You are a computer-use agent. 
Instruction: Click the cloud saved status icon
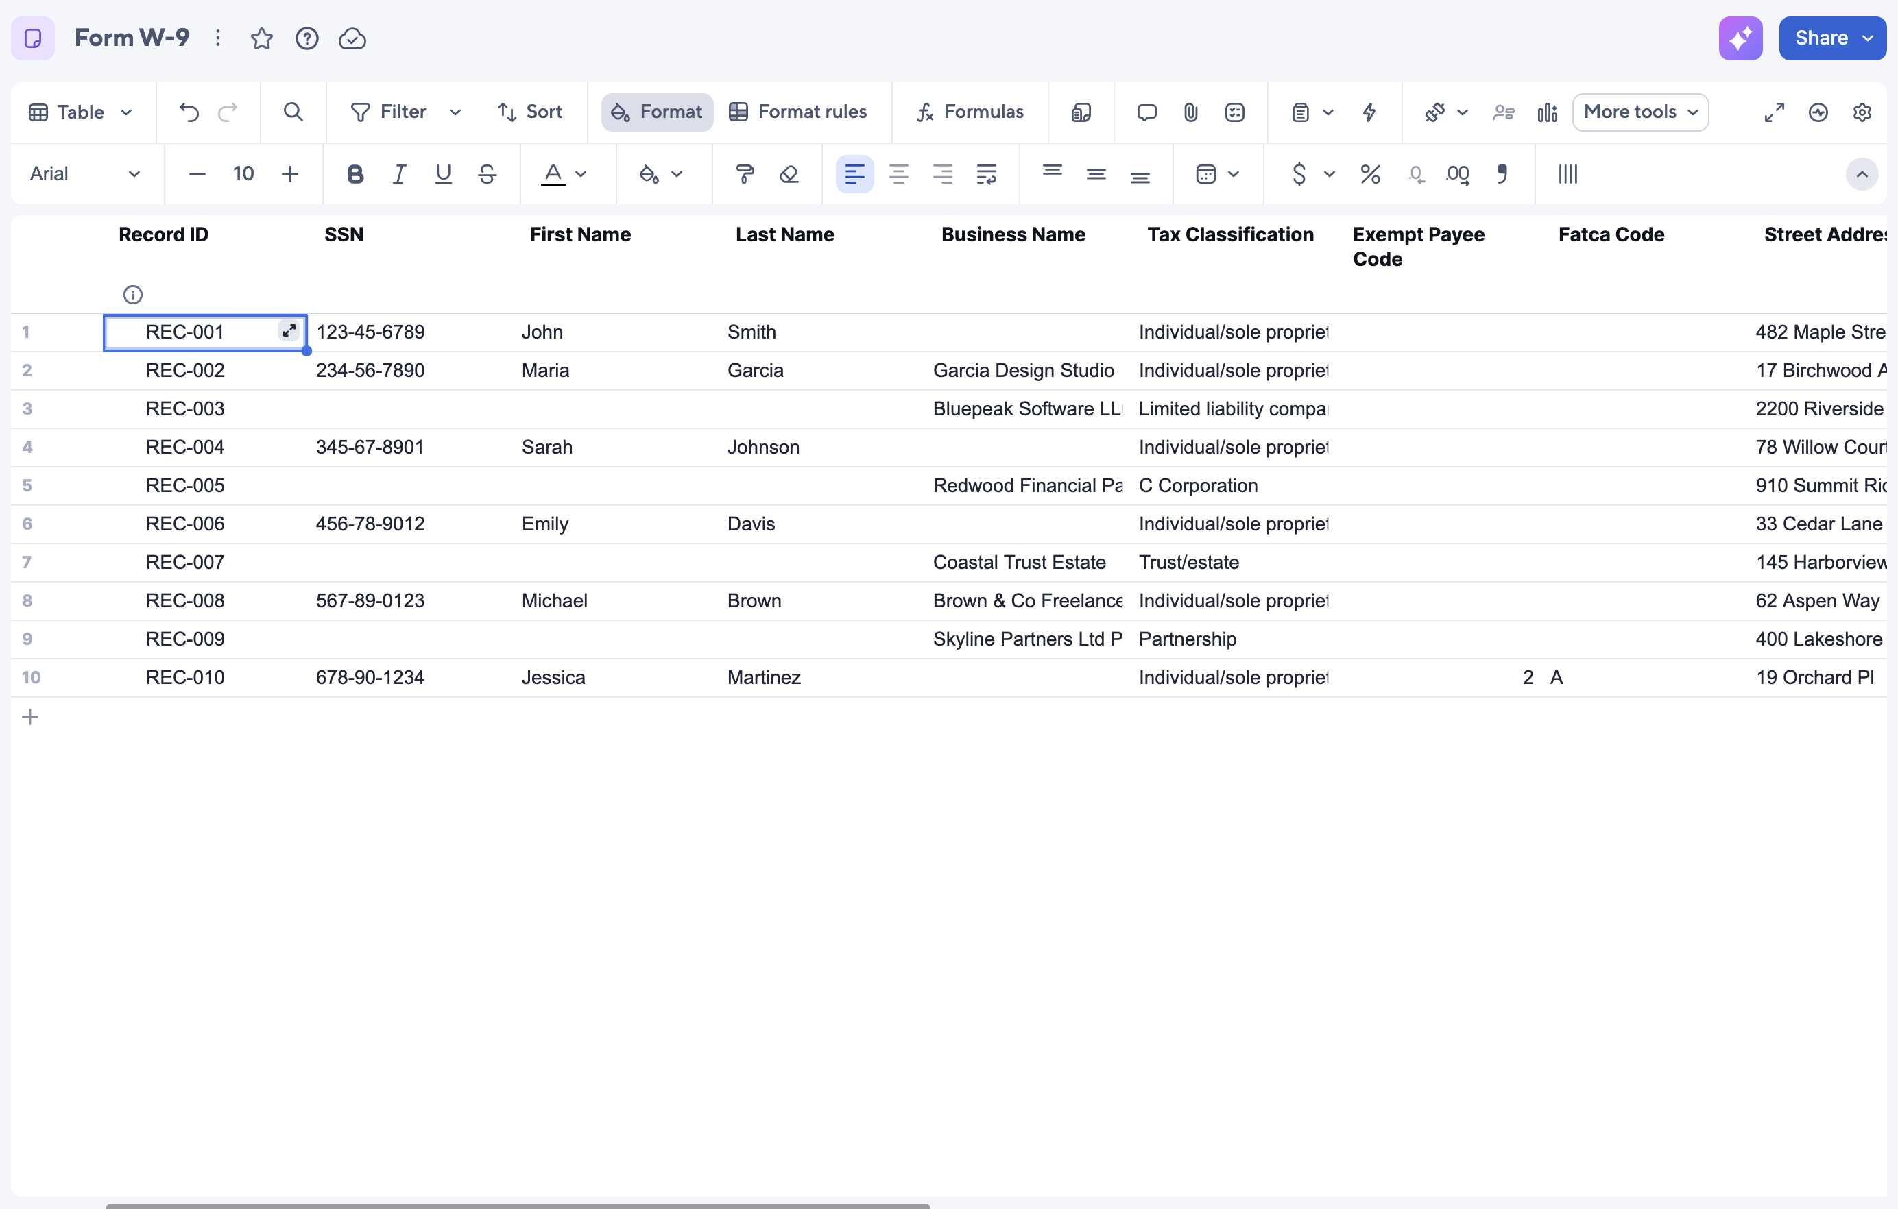tap(352, 38)
